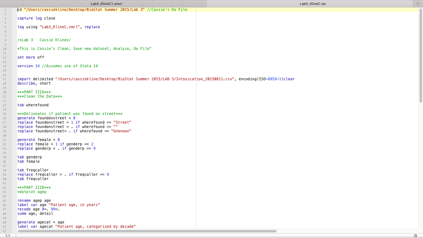Click 'label var agecat' line
Screen dimensions: 423x238
(76, 227)
